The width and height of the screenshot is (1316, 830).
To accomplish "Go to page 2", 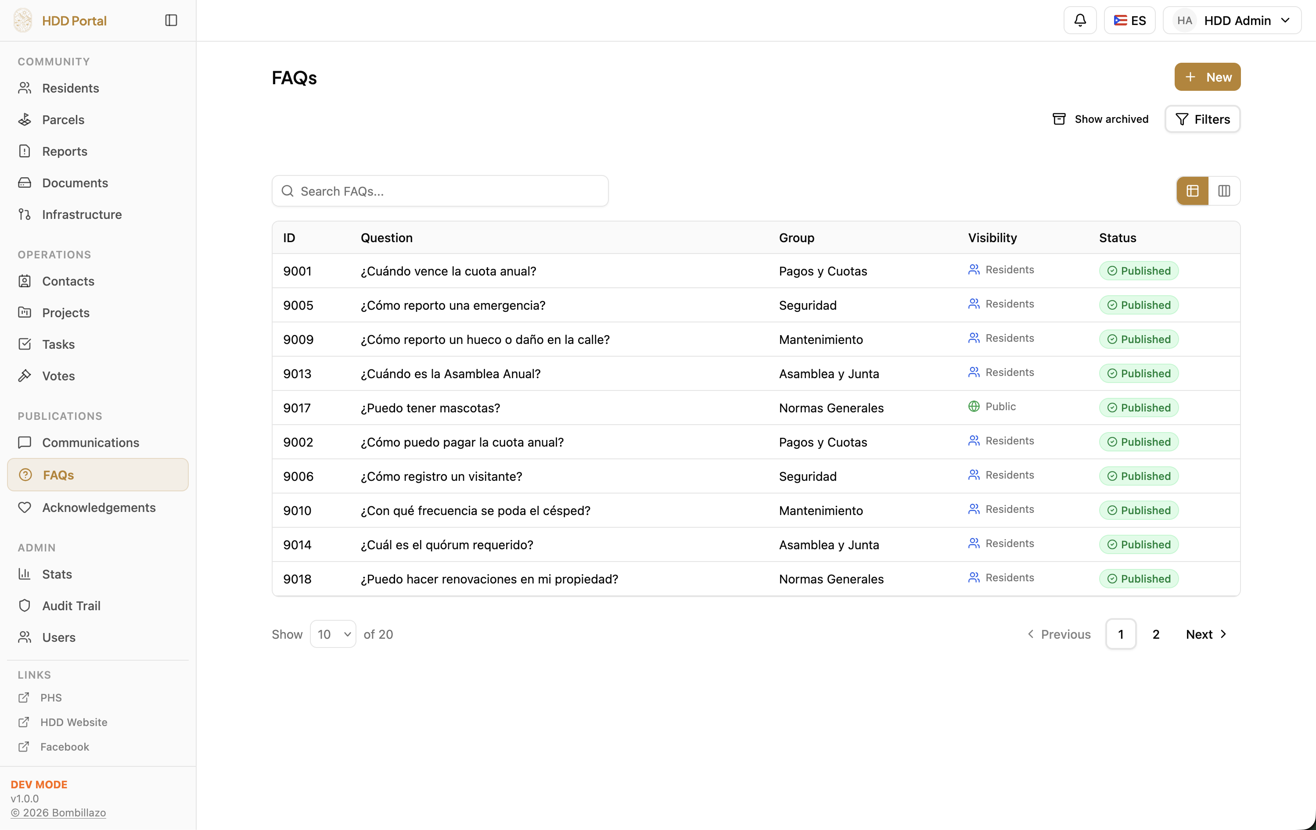I will 1156,634.
